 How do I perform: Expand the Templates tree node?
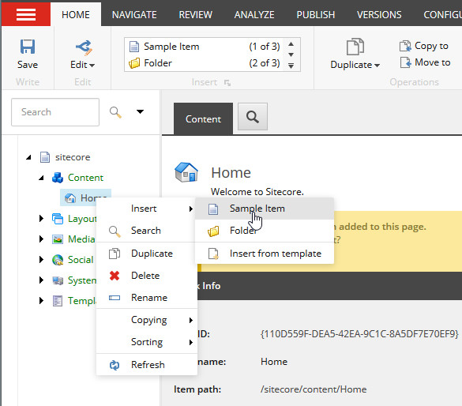click(x=41, y=300)
